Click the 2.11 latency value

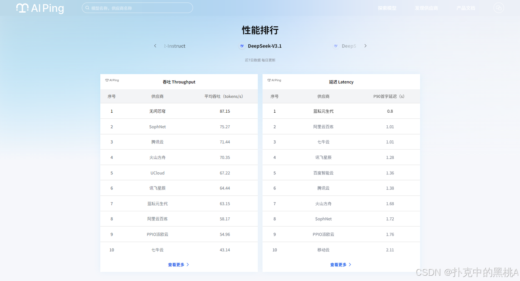(390, 250)
